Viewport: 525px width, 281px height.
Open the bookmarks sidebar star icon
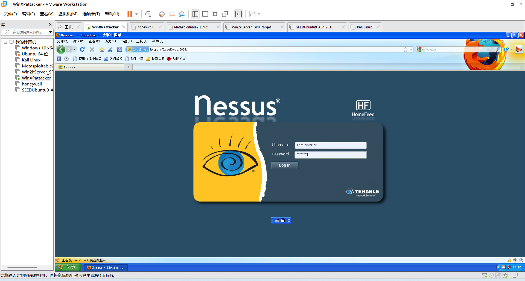point(59,59)
